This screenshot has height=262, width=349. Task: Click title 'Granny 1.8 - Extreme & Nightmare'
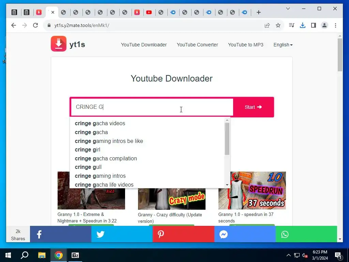(87, 218)
